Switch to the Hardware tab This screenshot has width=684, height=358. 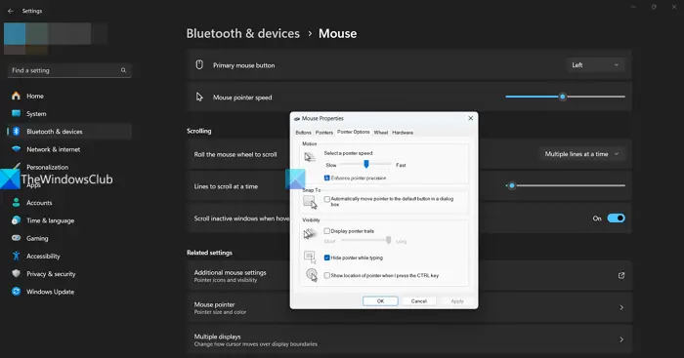403,133
